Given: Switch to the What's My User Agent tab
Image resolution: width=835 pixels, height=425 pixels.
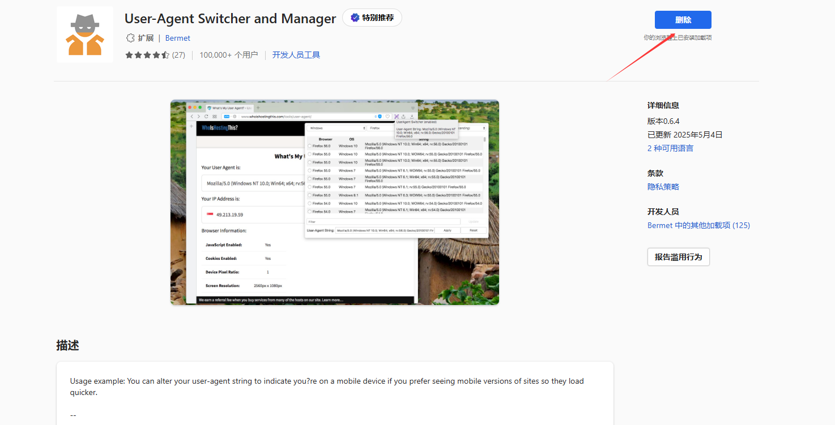Looking at the screenshot, I should coord(229,108).
